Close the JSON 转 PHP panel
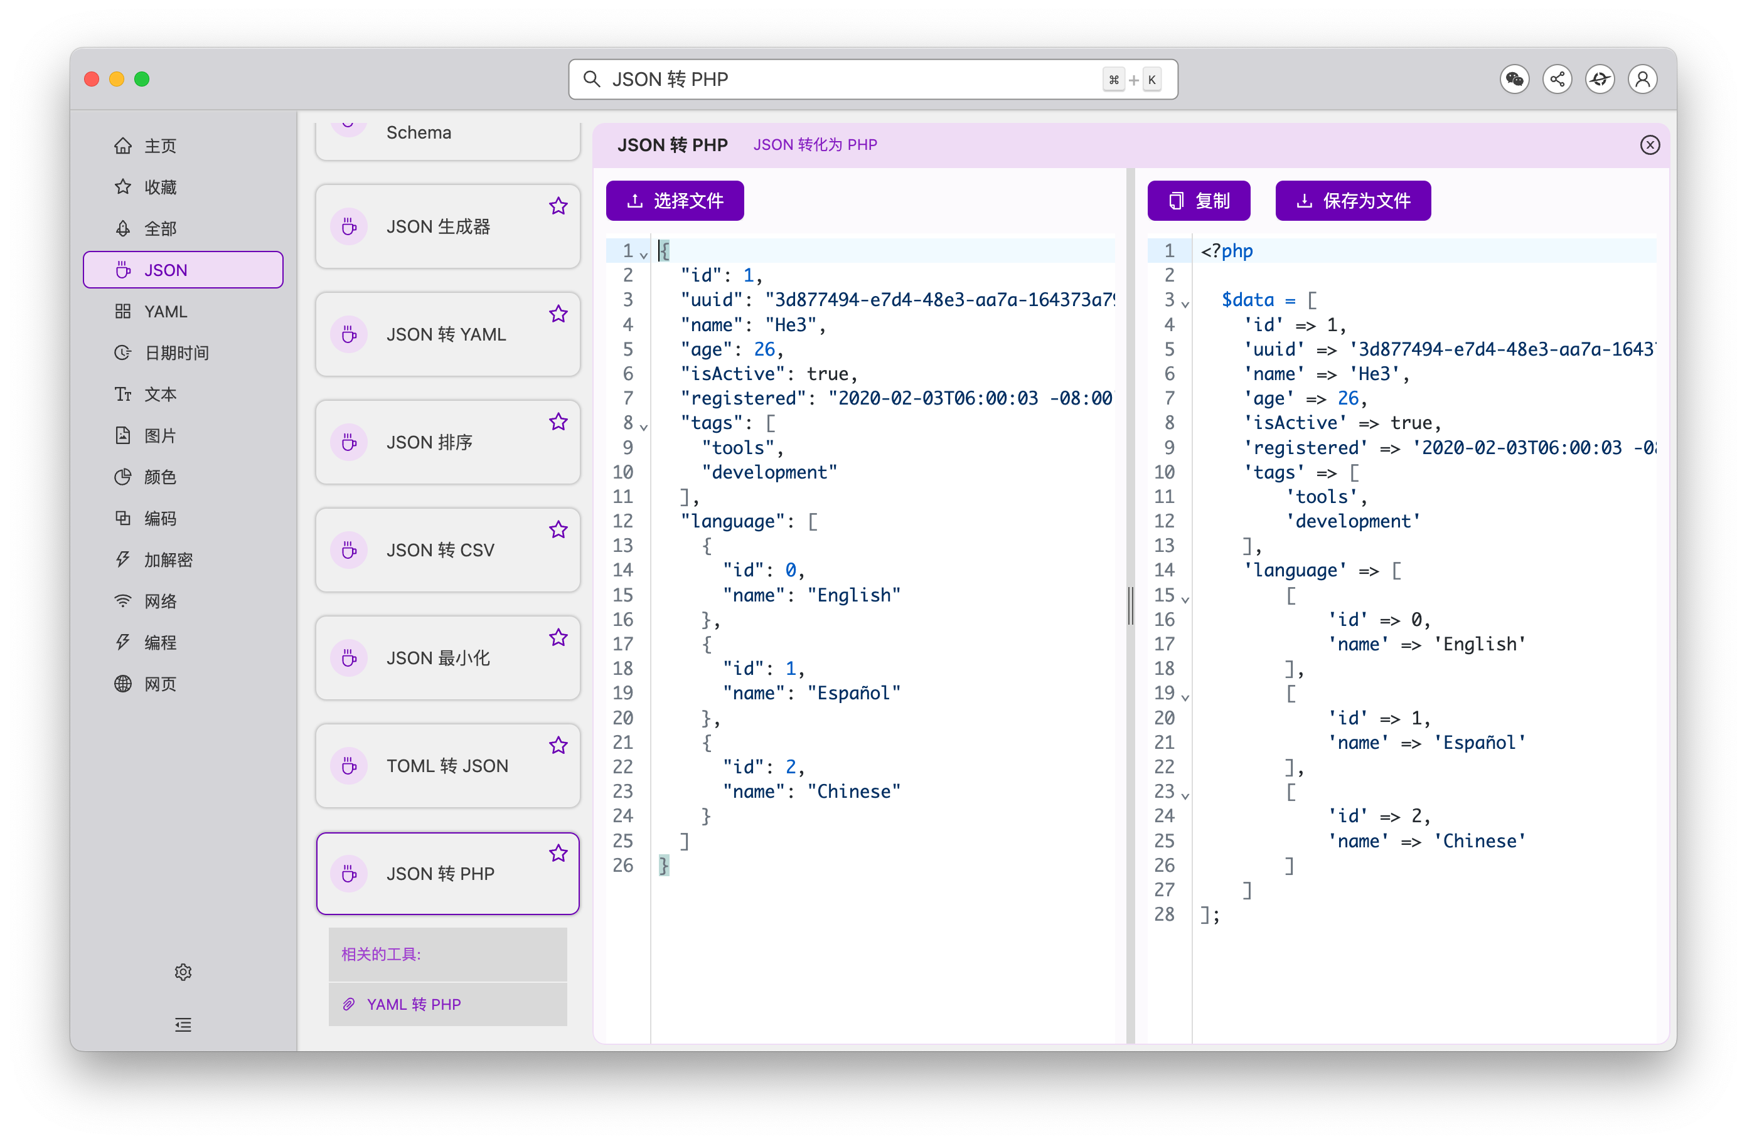 (x=1650, y=144)
